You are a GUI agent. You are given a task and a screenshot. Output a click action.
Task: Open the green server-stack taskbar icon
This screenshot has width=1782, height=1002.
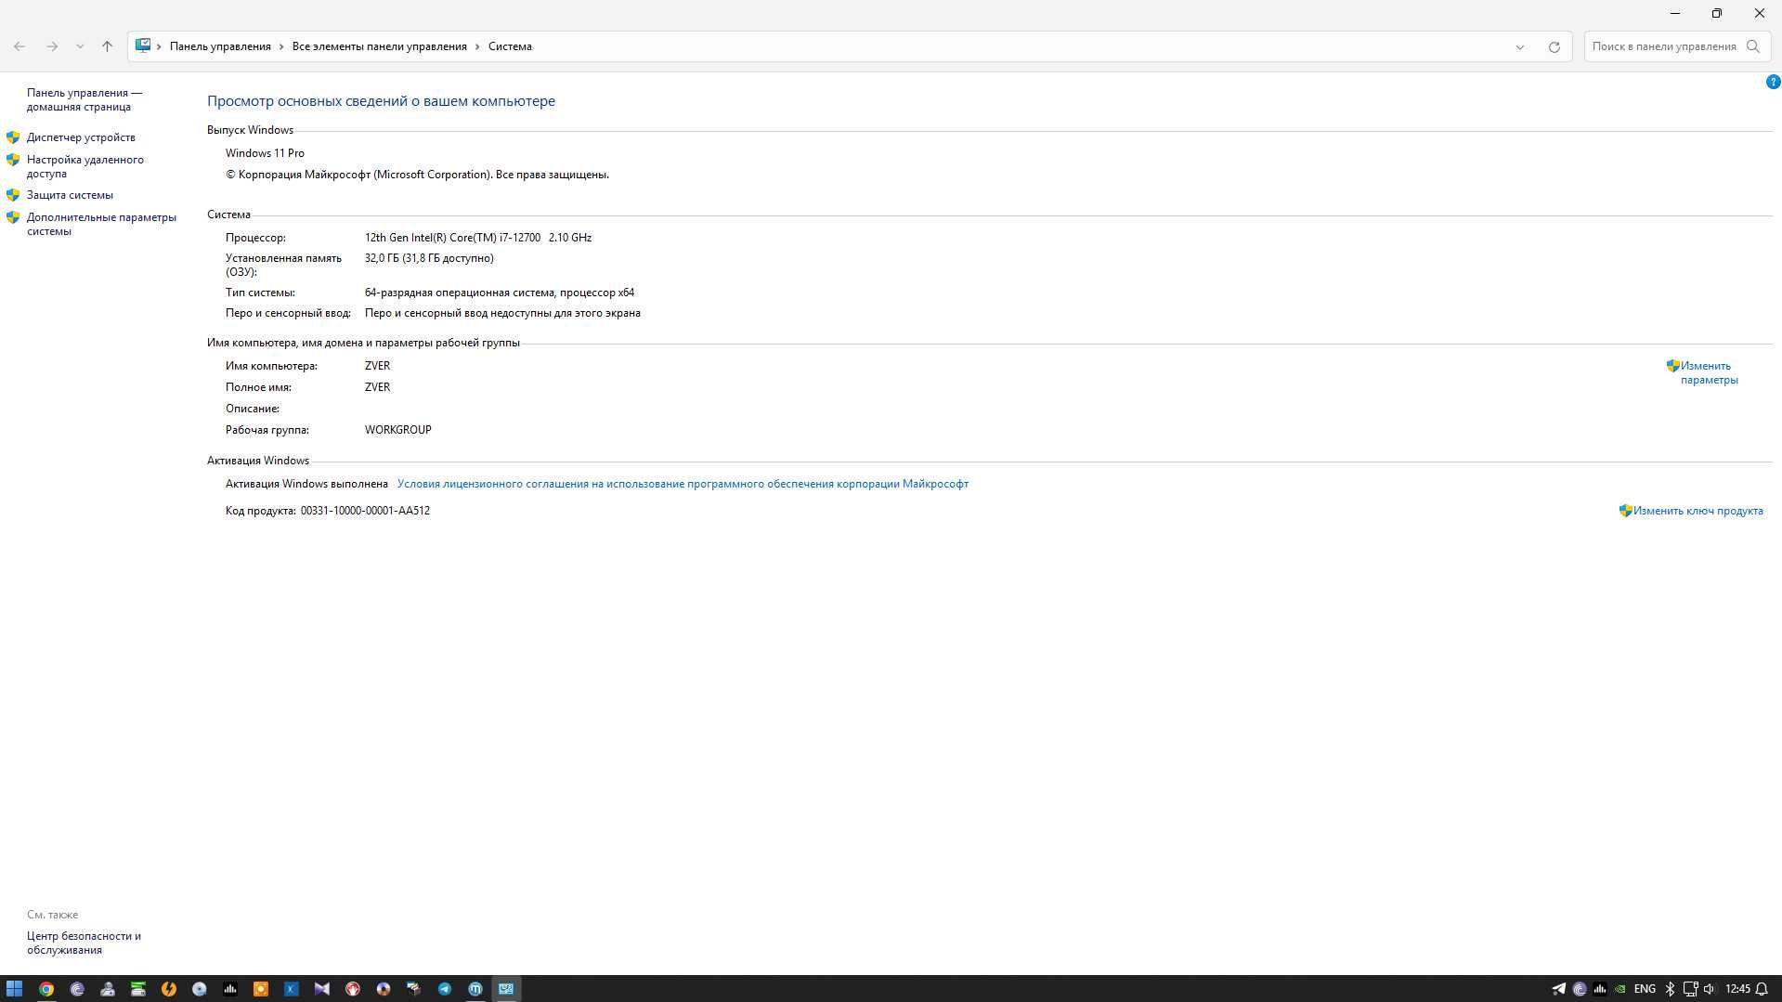[x=138, y=989]
